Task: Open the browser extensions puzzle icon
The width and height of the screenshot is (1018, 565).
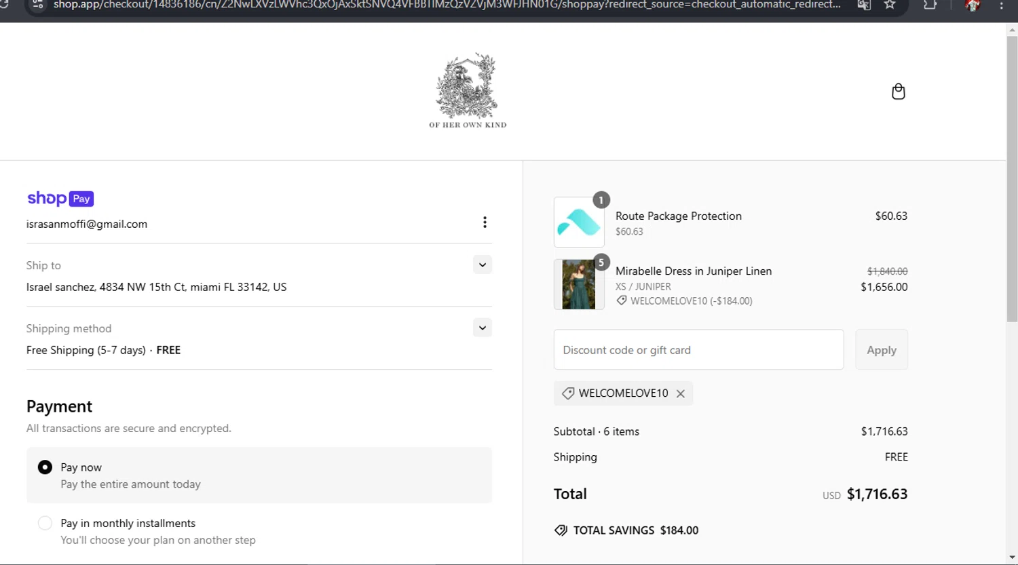Action: [x=930, y=5]
